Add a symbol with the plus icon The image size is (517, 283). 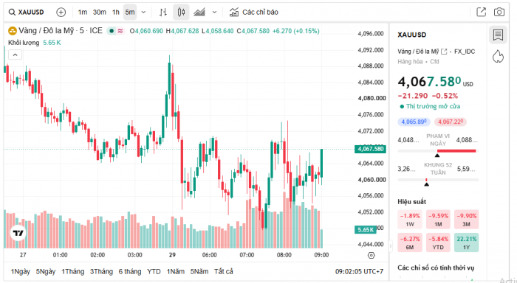point(61,13)
